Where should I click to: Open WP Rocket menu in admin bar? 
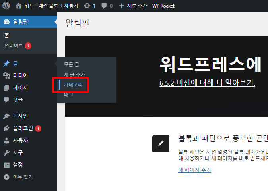coord(163,6)
